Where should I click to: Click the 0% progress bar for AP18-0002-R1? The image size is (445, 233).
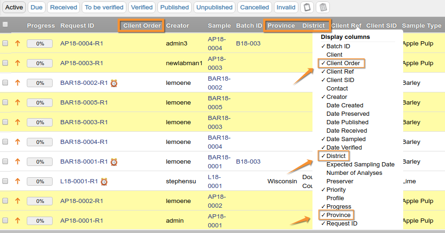point(39,201)
